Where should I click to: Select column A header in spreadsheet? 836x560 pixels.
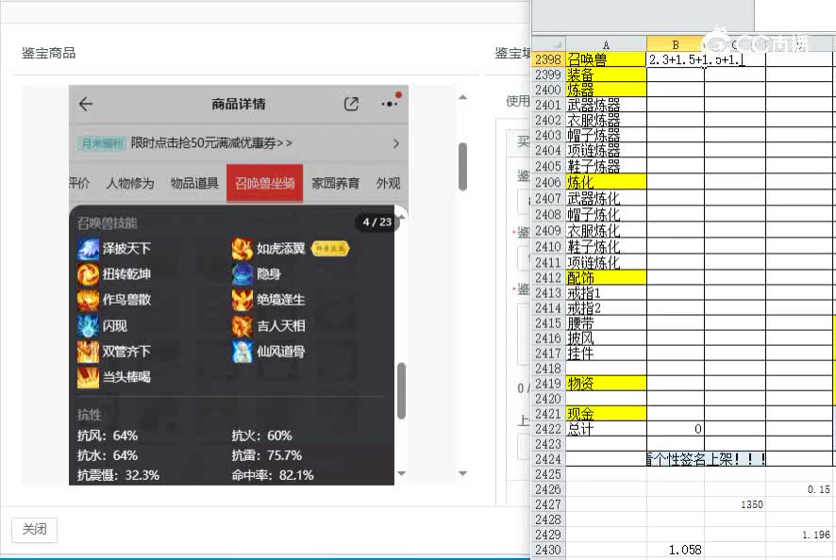pyautogui.click(x=606, y=44)
